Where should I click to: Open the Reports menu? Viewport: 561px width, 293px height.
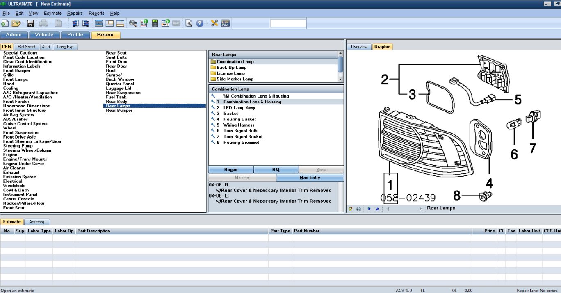point(96,13)
